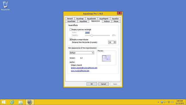
Task: Go to the AquaShake tab
Action: click(71, 21)
